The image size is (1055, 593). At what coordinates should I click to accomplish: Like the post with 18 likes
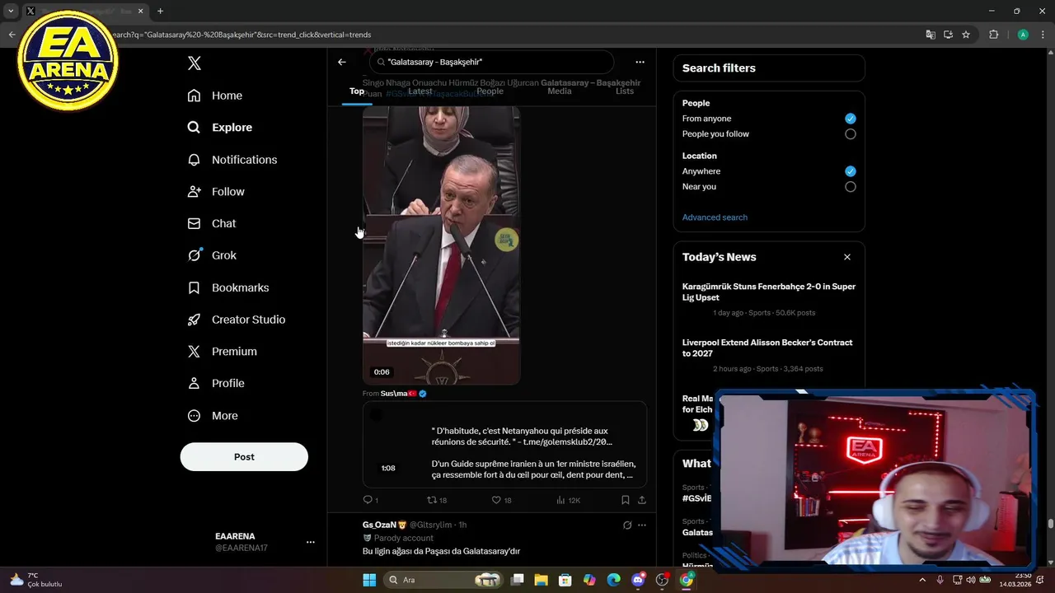tap(501, 500)
